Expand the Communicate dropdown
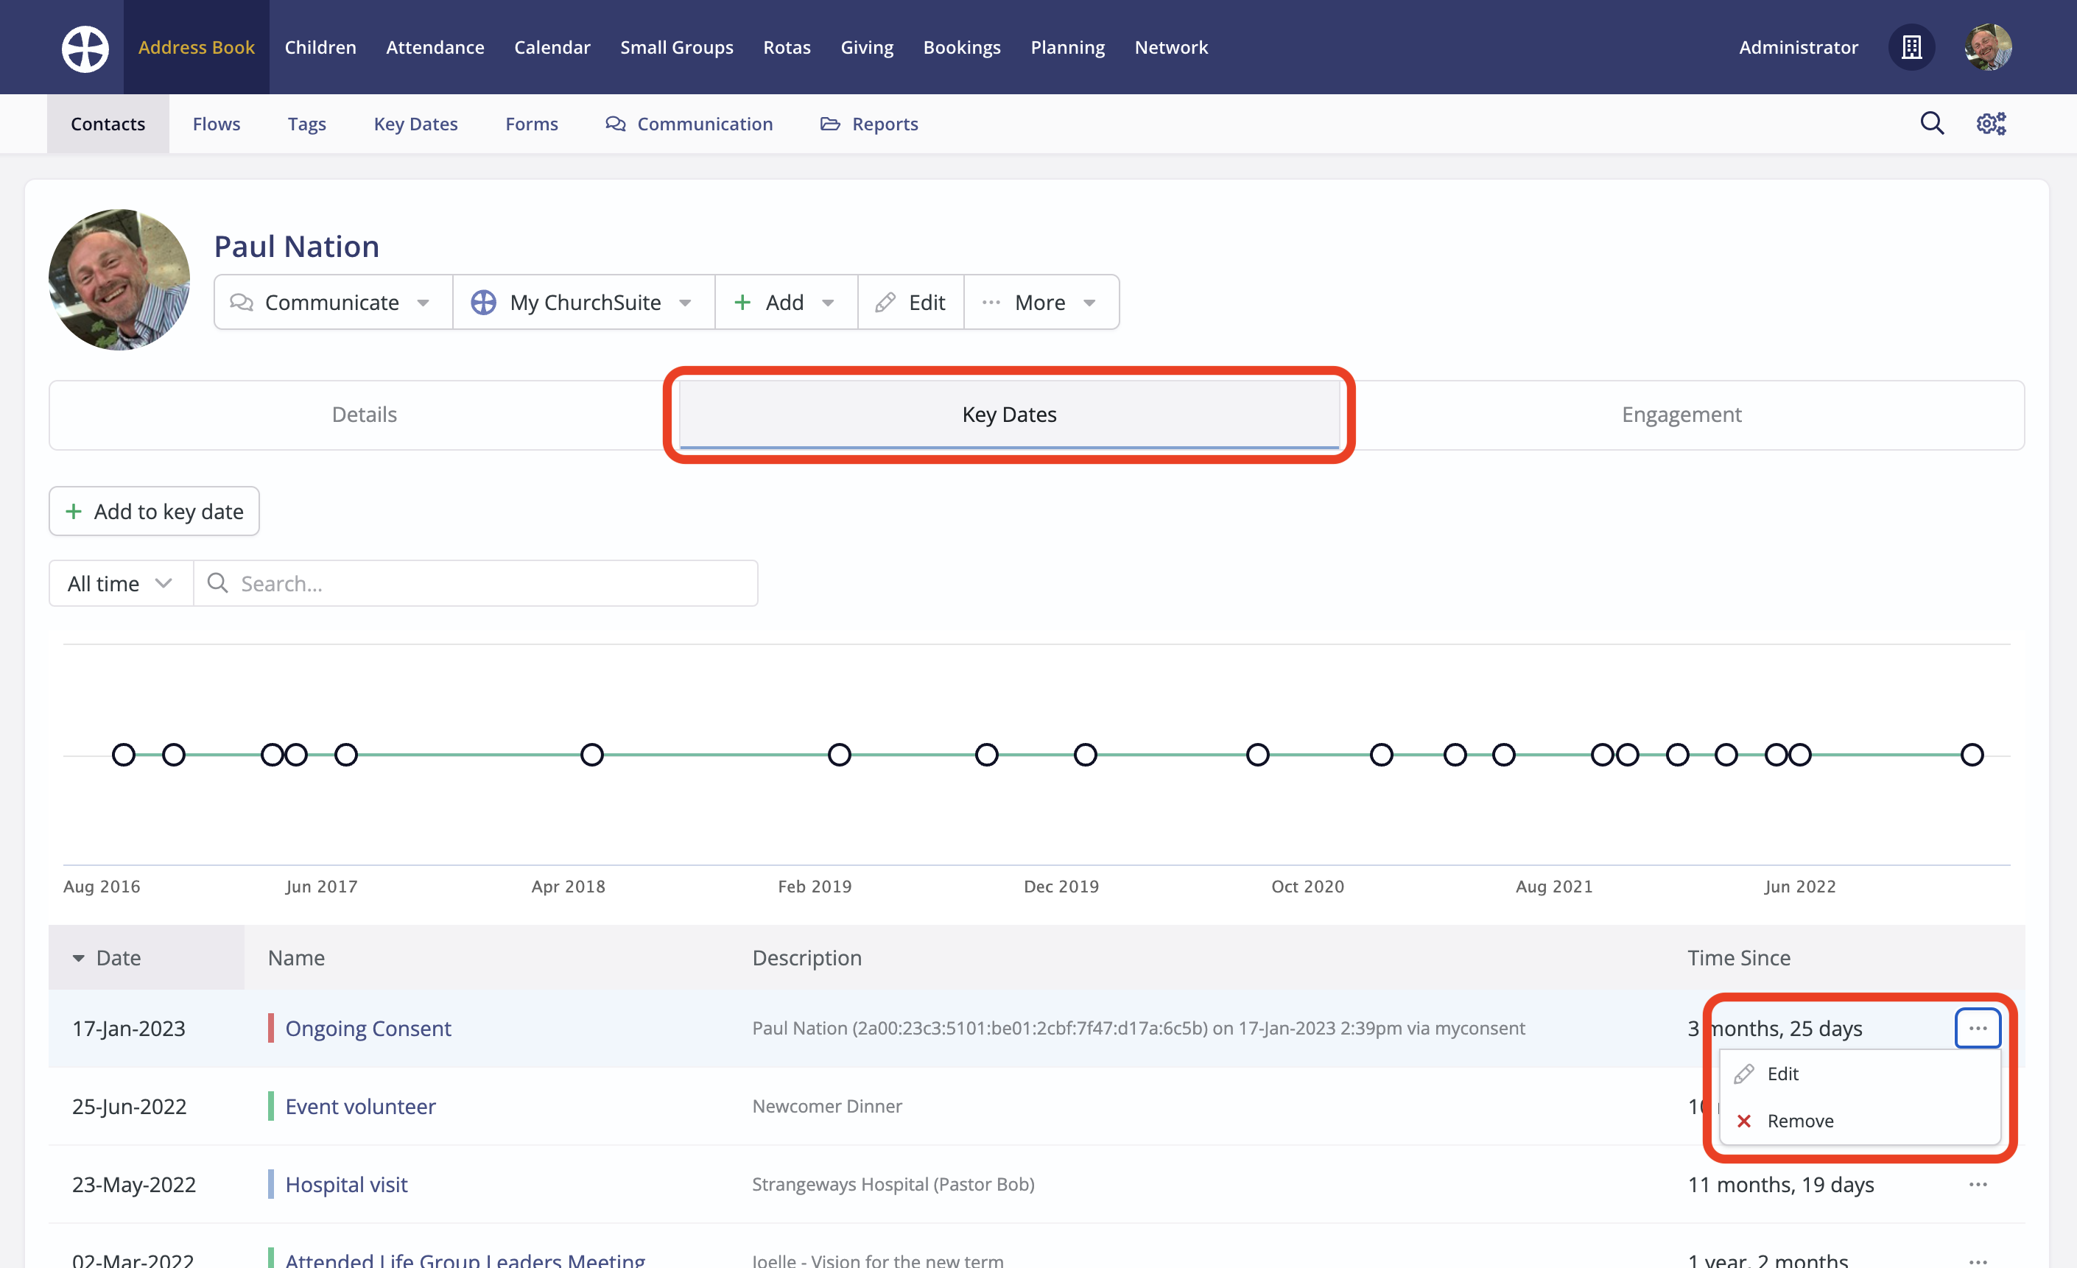This screenshot has height=1268, width=2077. click(x=332, y=303)
